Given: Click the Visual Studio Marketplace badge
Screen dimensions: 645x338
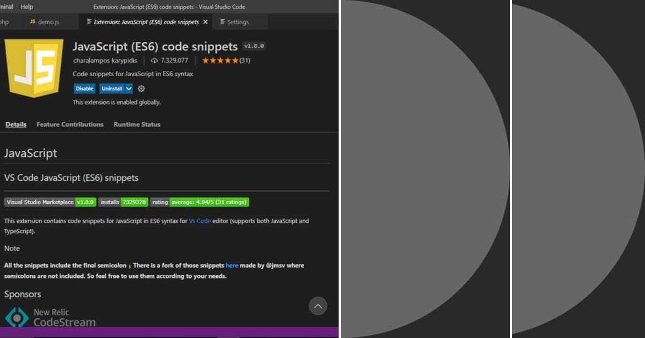Looking at the screenshot, I should [40, 202].
